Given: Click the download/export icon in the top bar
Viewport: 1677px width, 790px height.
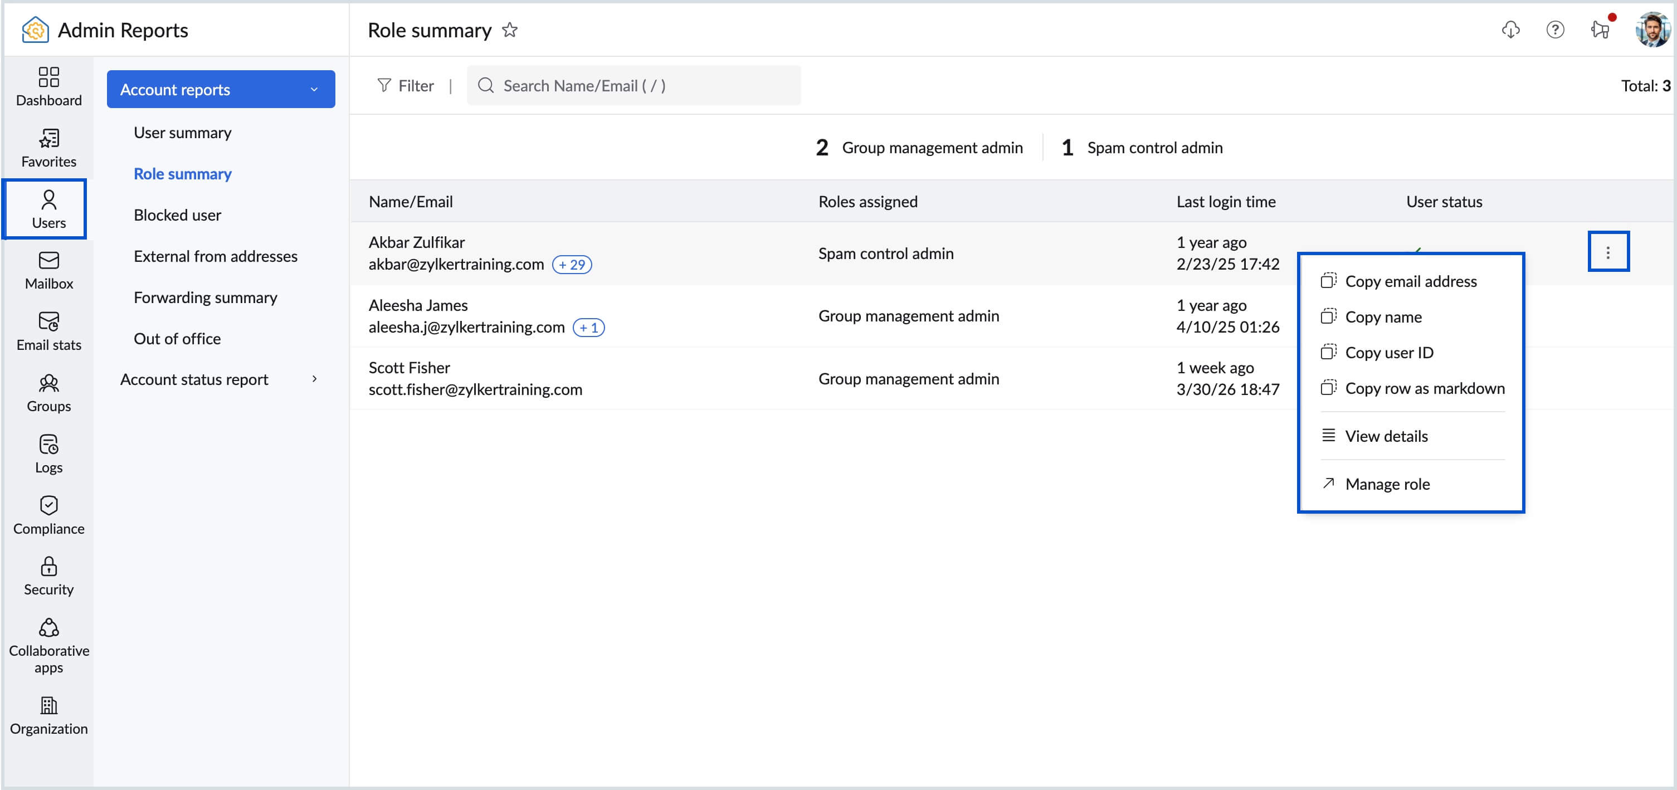Looking at the screenshot, I should point(1512,30).
